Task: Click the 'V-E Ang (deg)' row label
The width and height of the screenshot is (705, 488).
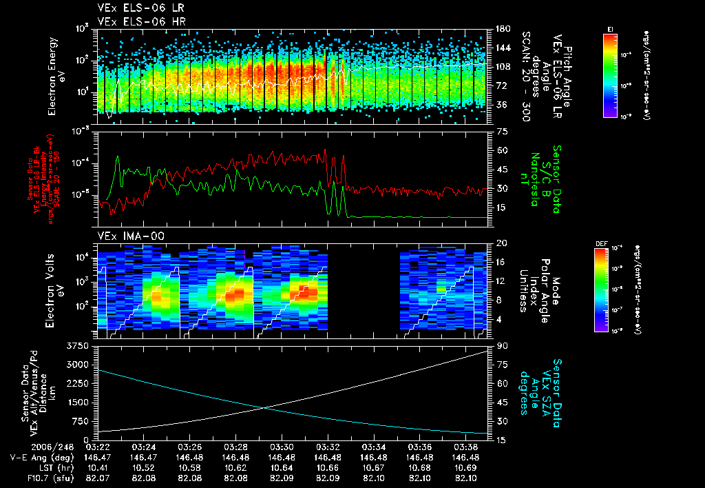Action: coord(42,458)
